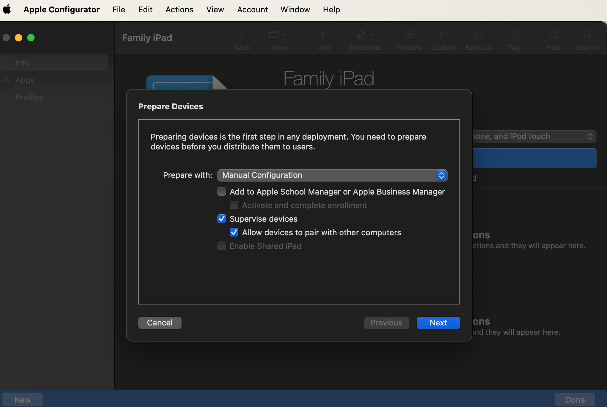This screenshot has width=607, height=407.
Task: Click the Tag toolbar icon
Action: [514, 35]
